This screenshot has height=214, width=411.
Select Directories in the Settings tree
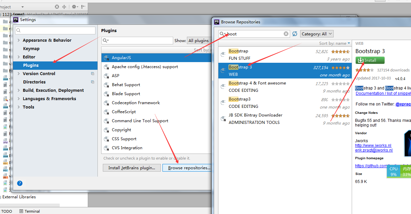pyautogui.click(x=34, y=82)
